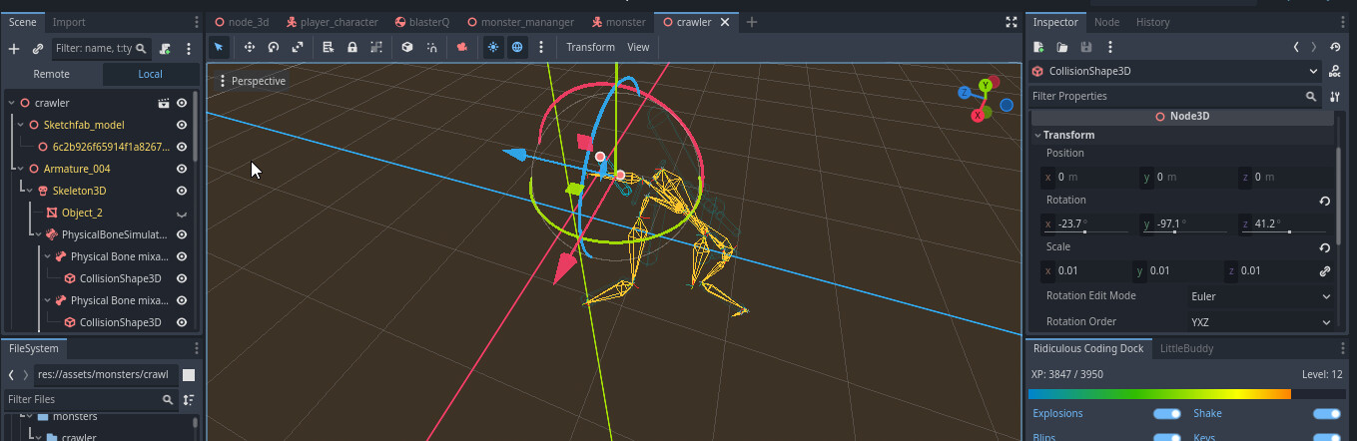Click the Remote scene tree button

(x=51, y=74)
